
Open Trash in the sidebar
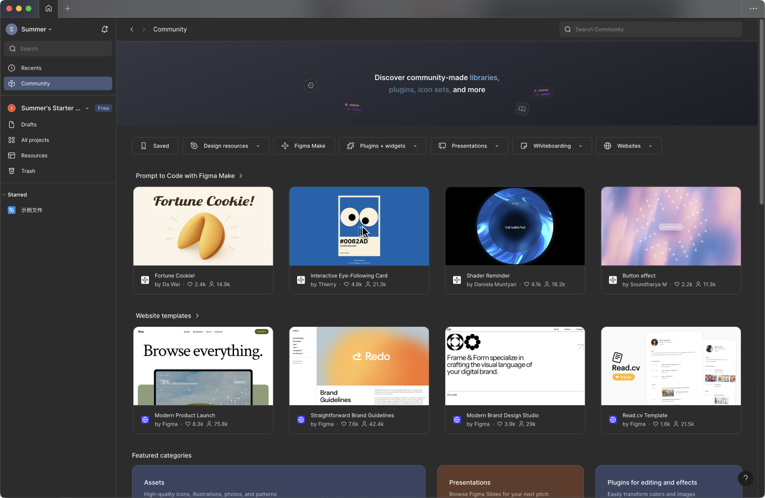28,171
